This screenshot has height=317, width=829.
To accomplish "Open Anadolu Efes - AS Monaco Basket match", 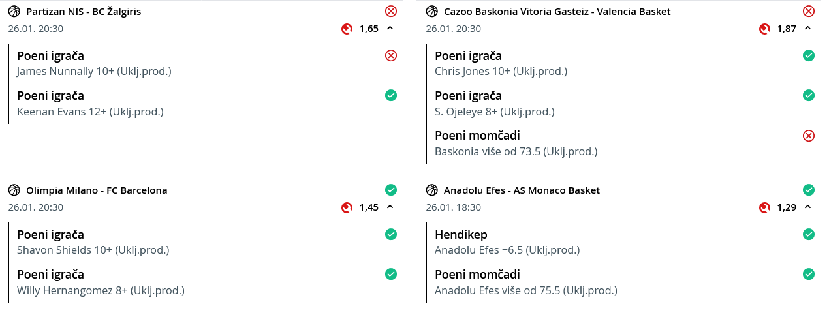I will (522, 190).
